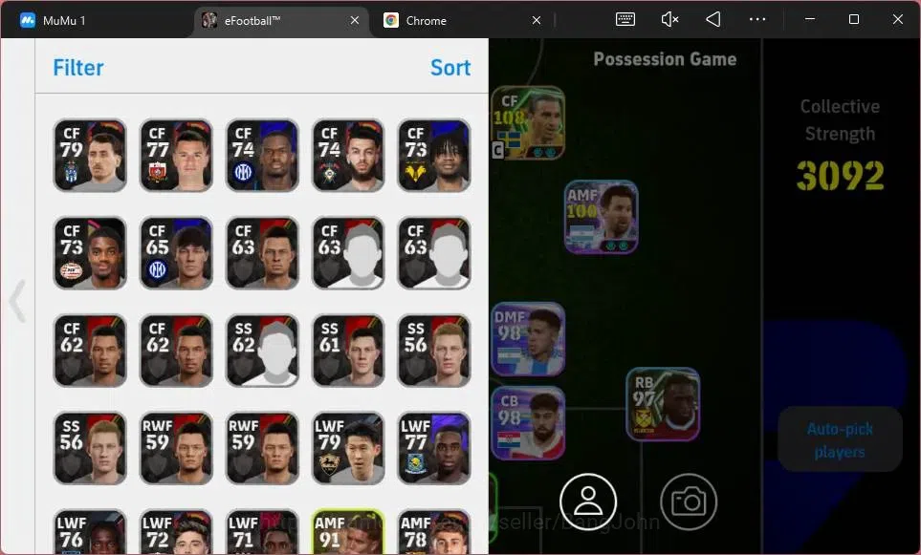The image size is (921, 555).
Task: Select CF 74 card with Inter badge
Action: (262, 156)
